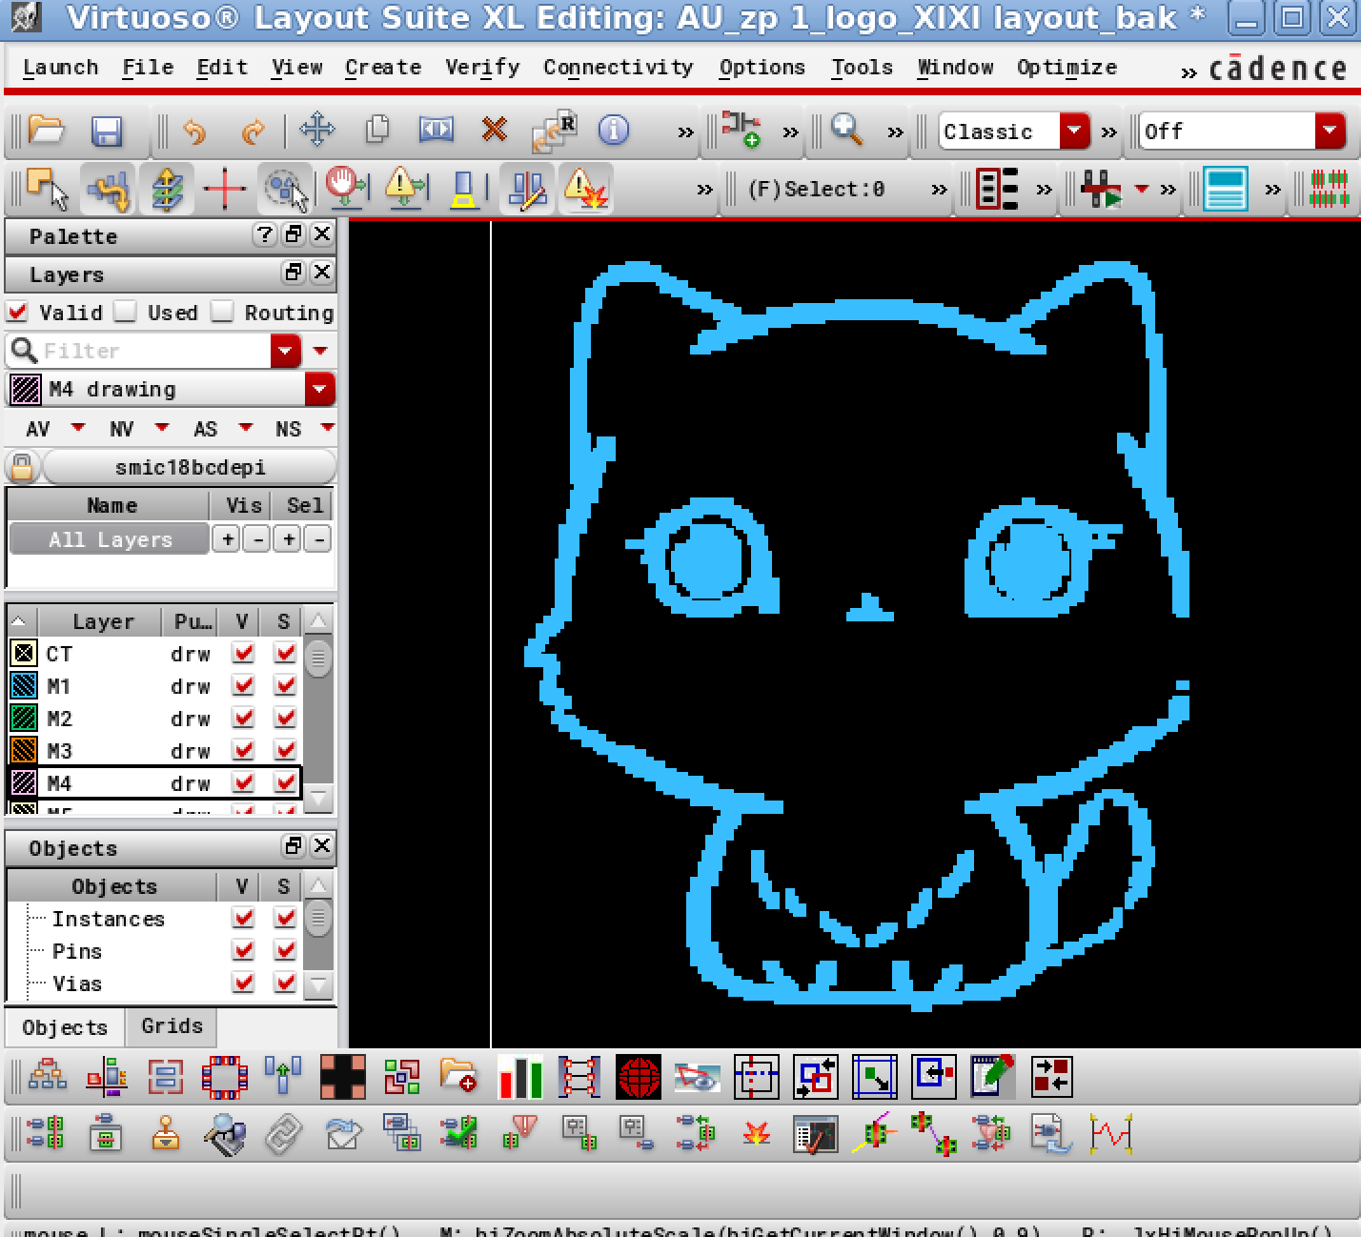Save layout with floppy disk icon
Screen dimensions: 1361x1237
(106, 131)
